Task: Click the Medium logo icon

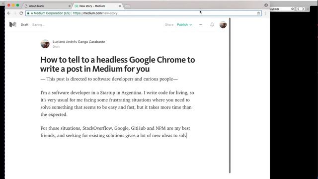Action: coord(13,24)
